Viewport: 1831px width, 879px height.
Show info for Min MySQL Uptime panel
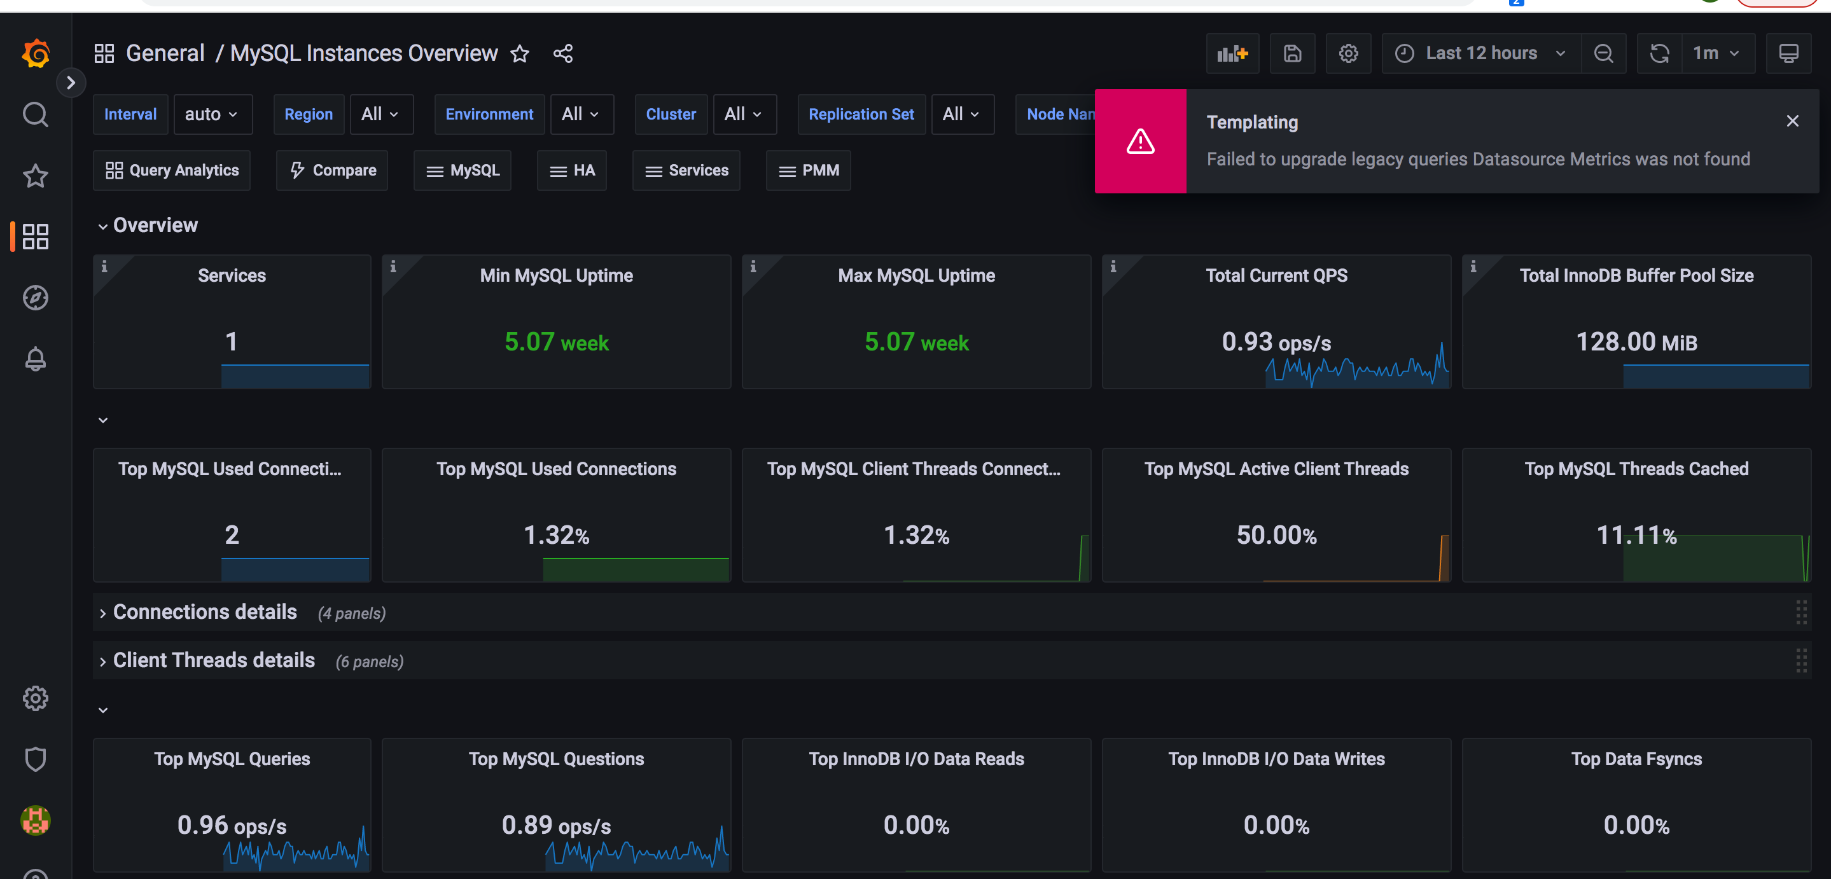point(393,266)
